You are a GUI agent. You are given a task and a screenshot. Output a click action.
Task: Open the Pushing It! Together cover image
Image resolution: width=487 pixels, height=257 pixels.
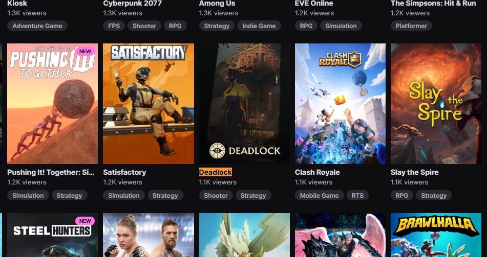[x=52, y=104]
